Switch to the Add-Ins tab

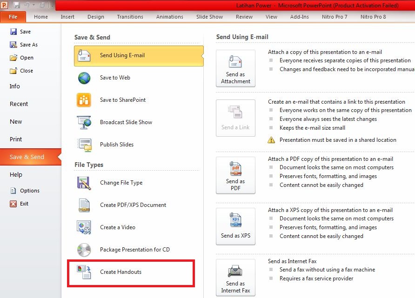coord(299,17)
